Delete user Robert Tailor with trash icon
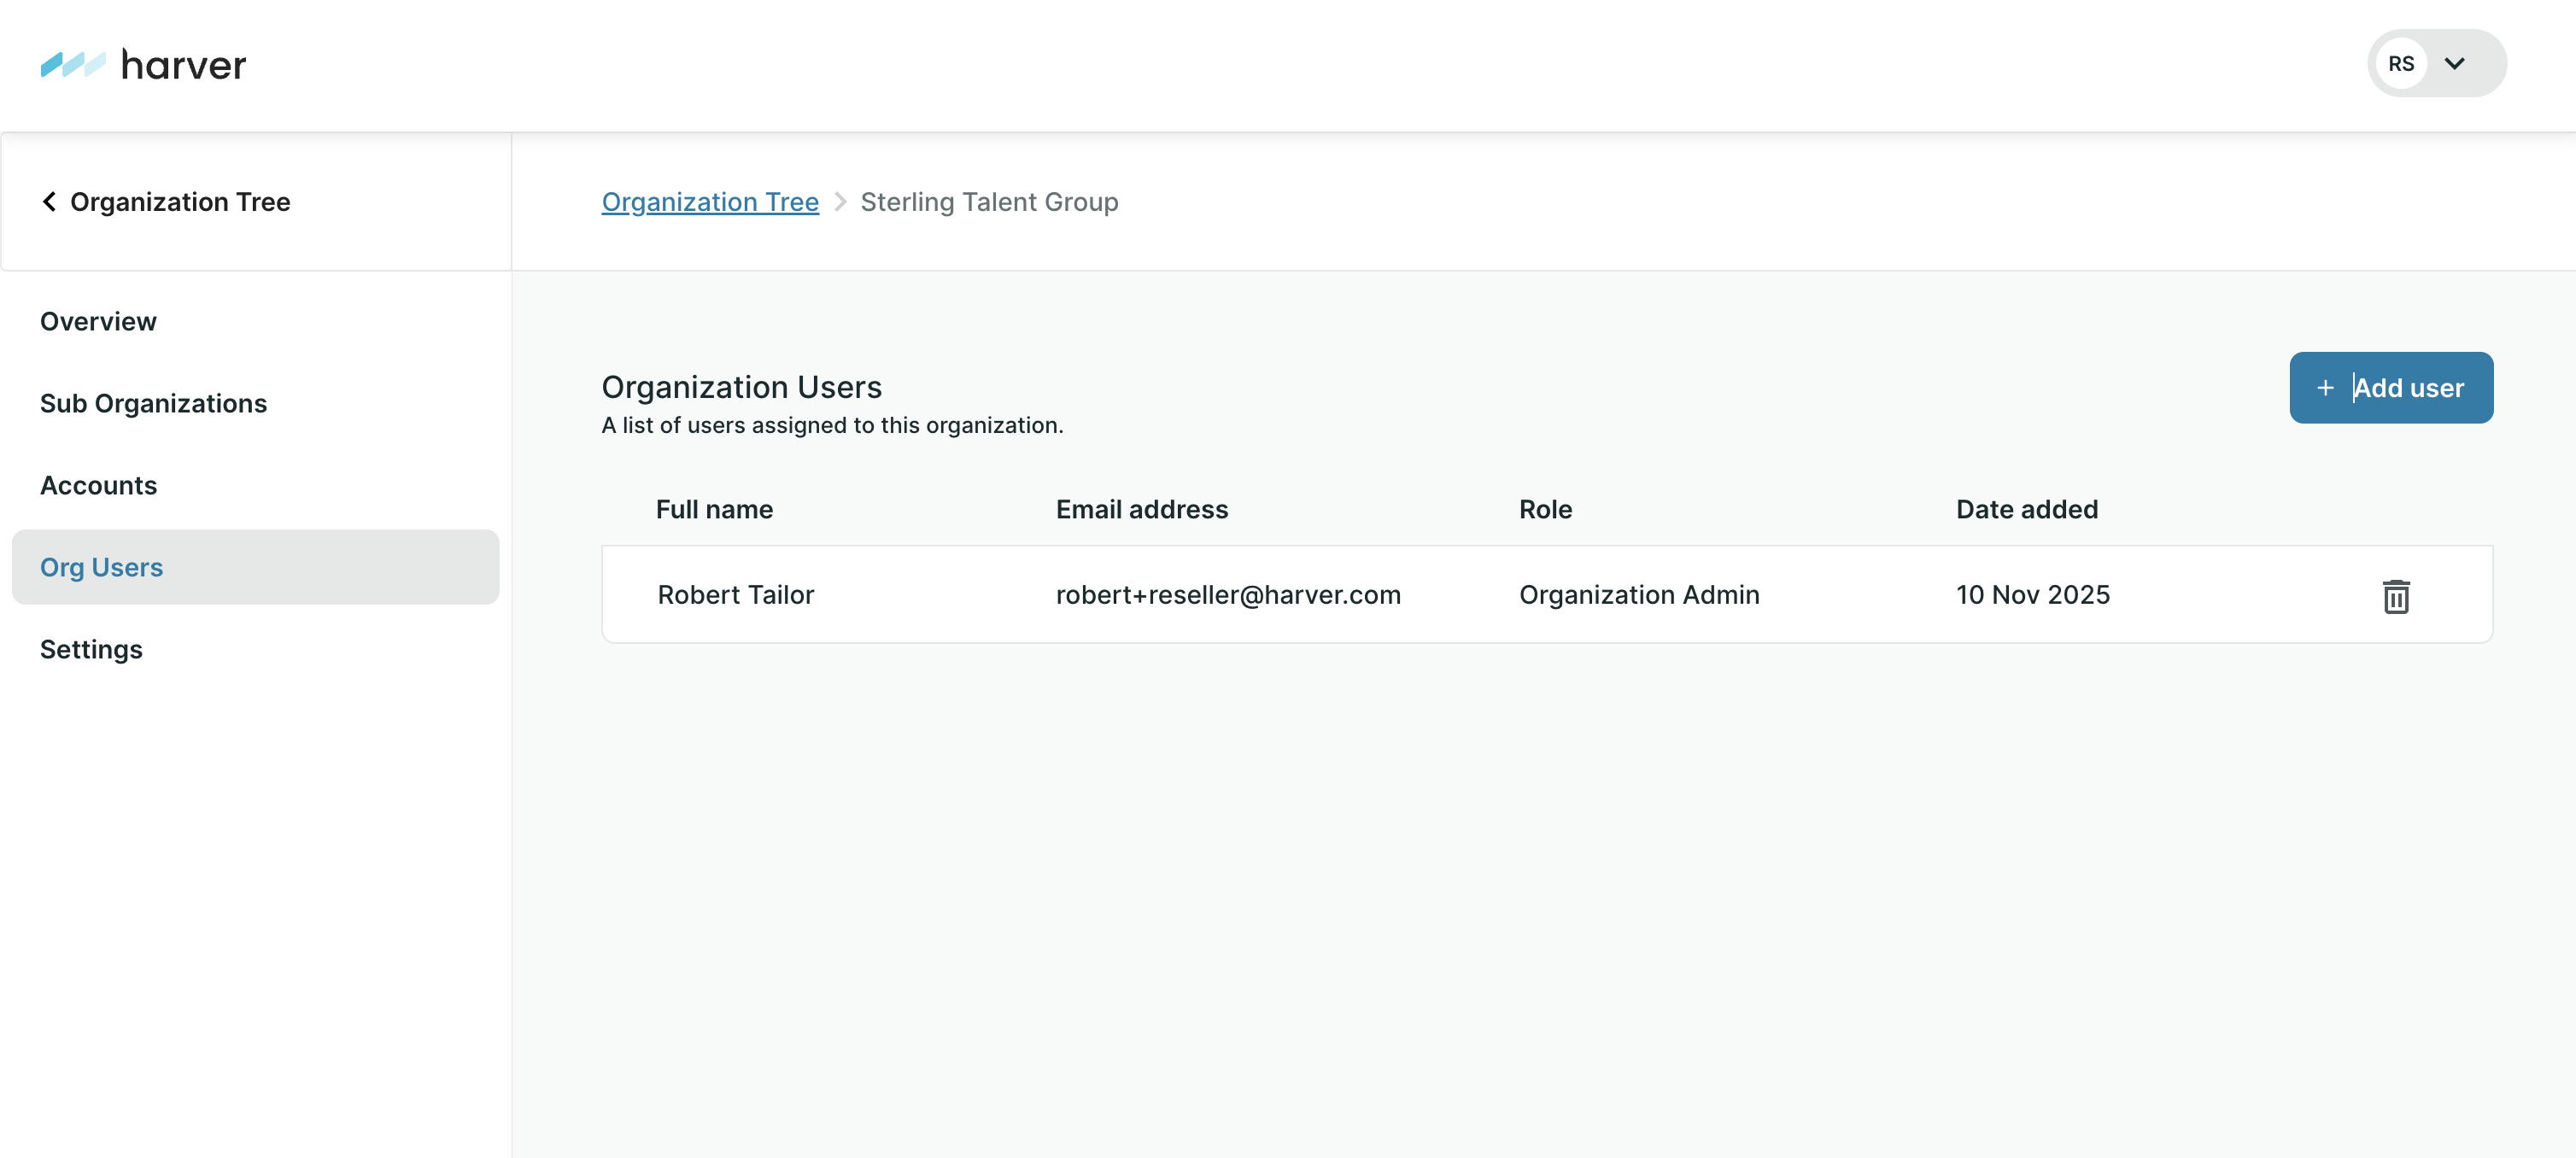Image resolution: width=2576 pixels, height=1158 pixels. click(x=2395, y=596)
